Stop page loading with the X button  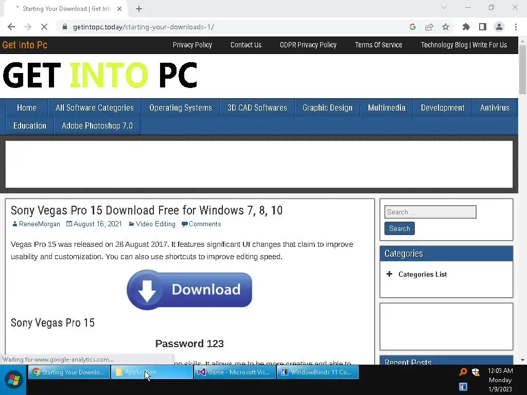click(44, 27)
